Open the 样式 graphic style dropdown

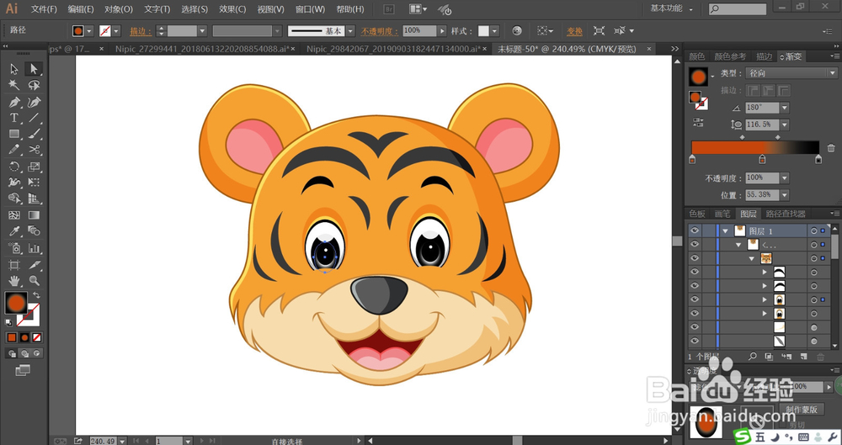click(494, 31)
